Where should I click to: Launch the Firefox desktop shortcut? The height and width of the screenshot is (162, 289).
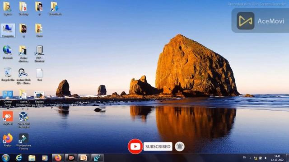click(8, 140)
